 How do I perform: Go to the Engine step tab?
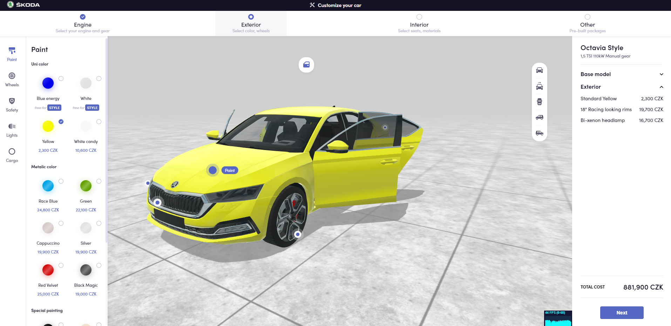point(83,23)
